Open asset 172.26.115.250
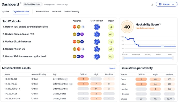The image size is (178, 102). tap(12, 98)
